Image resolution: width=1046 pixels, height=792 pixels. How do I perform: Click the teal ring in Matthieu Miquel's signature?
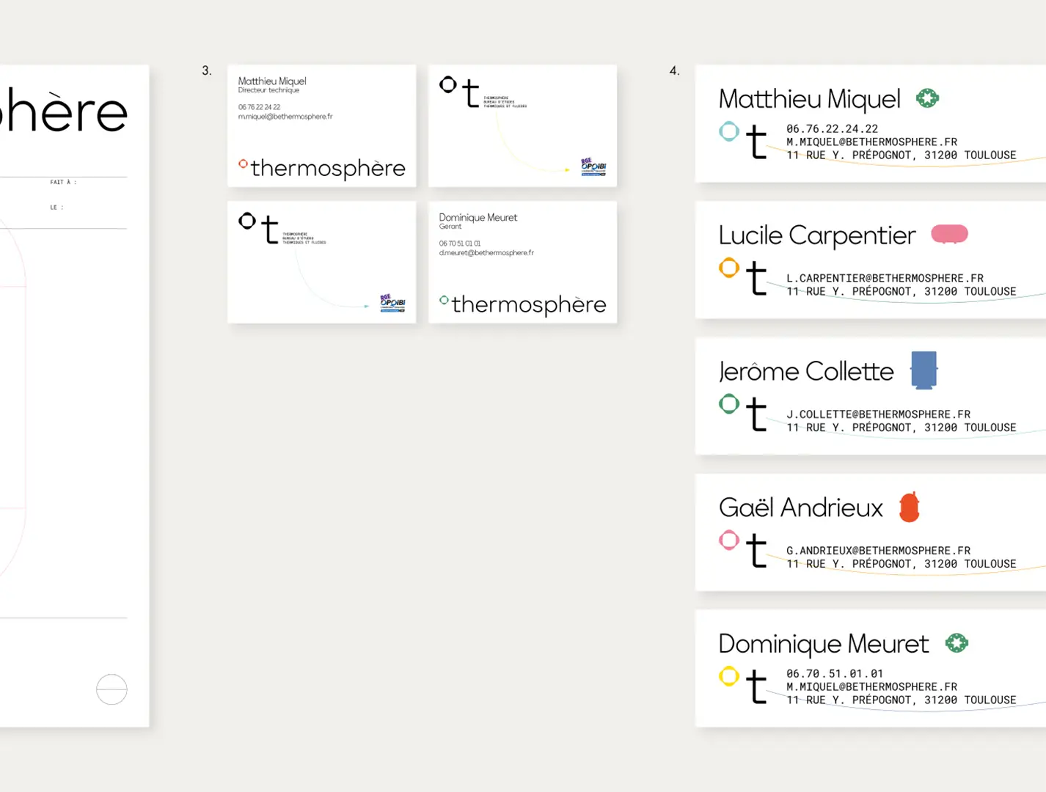point(728,131)
